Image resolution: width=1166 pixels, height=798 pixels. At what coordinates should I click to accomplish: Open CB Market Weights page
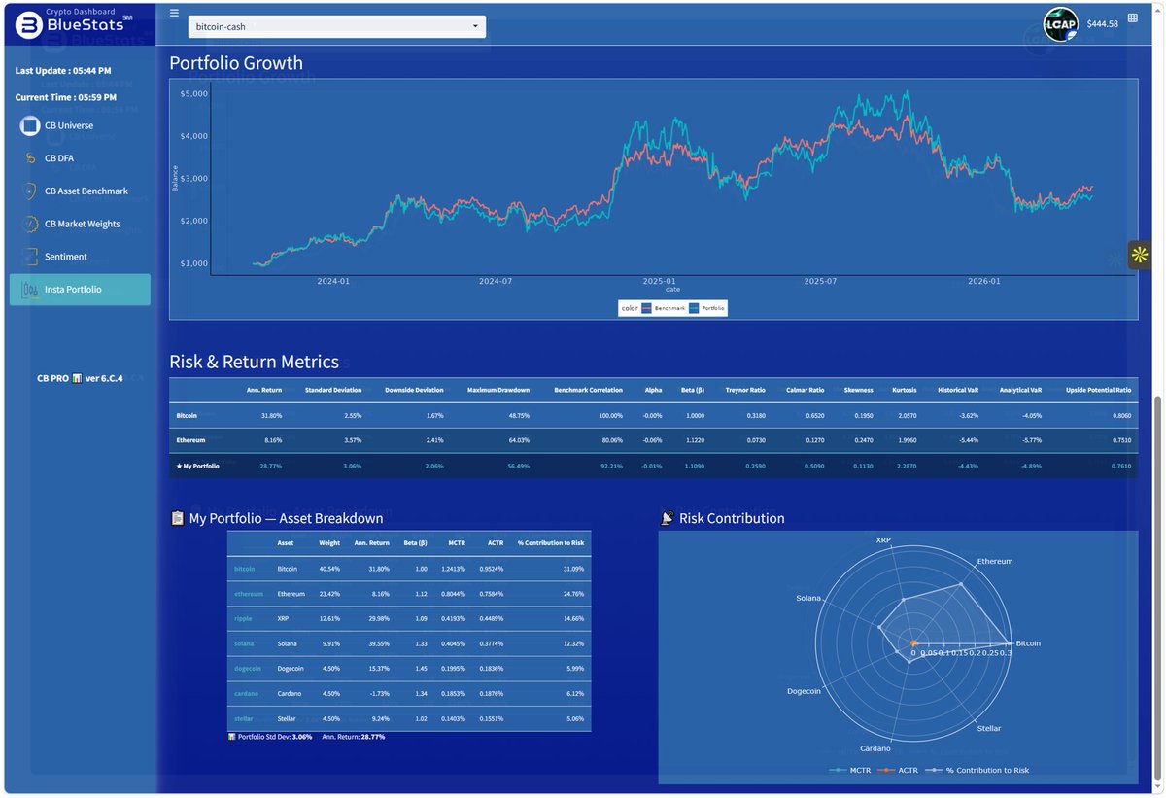[83, 224]
